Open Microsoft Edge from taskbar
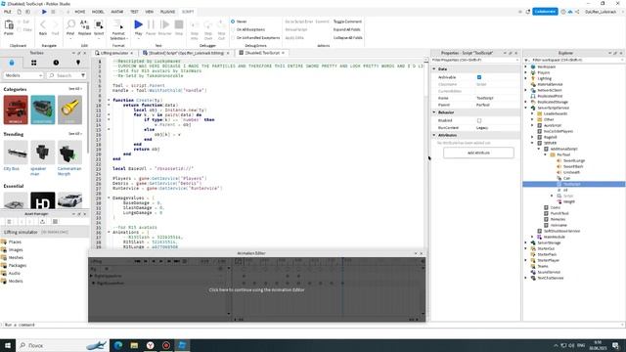 pos(118,345)
